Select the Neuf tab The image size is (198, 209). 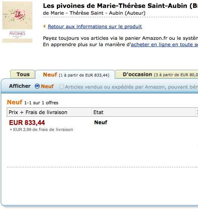(75, 75)
